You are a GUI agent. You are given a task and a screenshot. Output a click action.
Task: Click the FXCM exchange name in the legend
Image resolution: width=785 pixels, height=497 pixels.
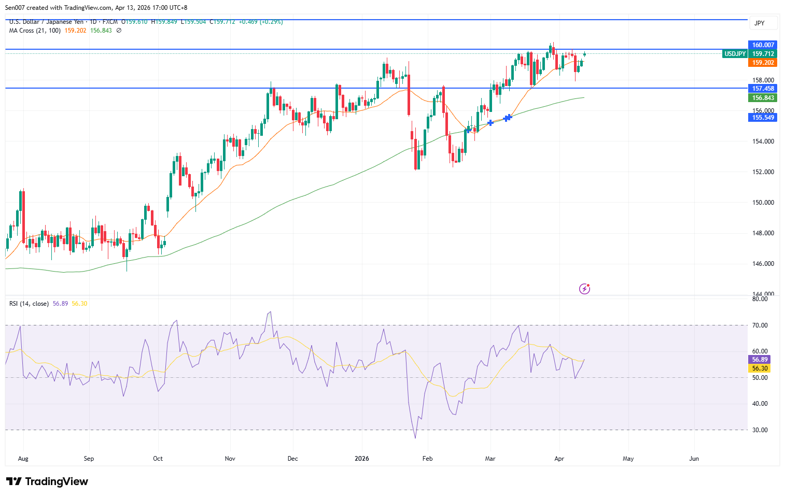coord(109,22)
